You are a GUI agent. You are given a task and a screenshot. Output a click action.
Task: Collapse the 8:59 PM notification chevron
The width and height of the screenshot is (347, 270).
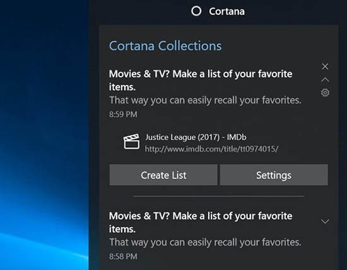[325, 79]
